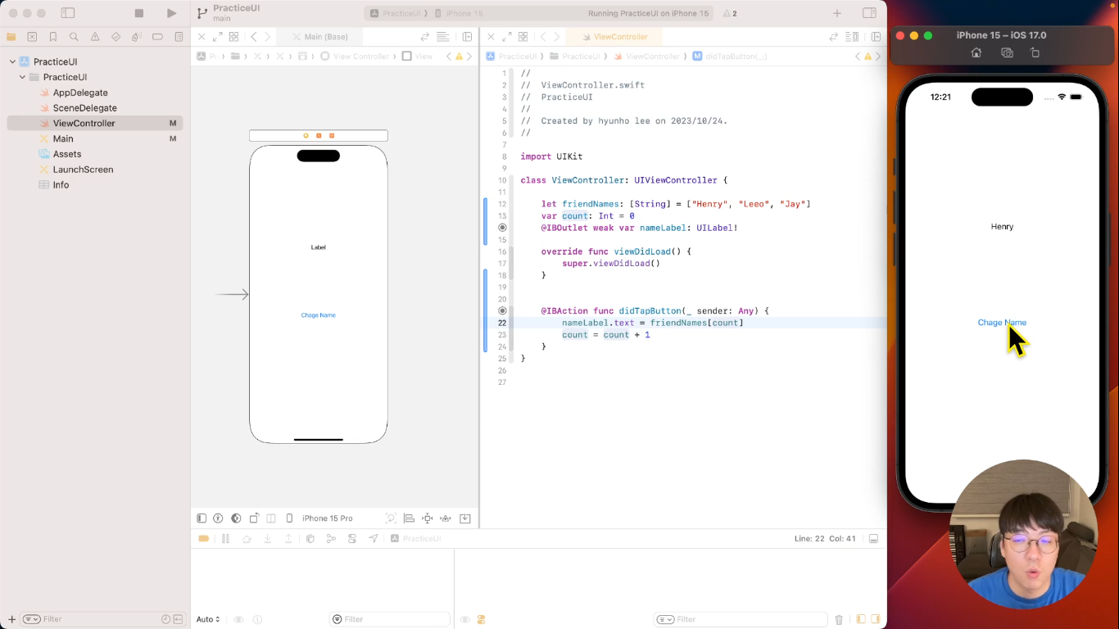Select SceneDelegate file
Image resolution: width=1119 pixels, height=629 pixels.
pos(84,108)
